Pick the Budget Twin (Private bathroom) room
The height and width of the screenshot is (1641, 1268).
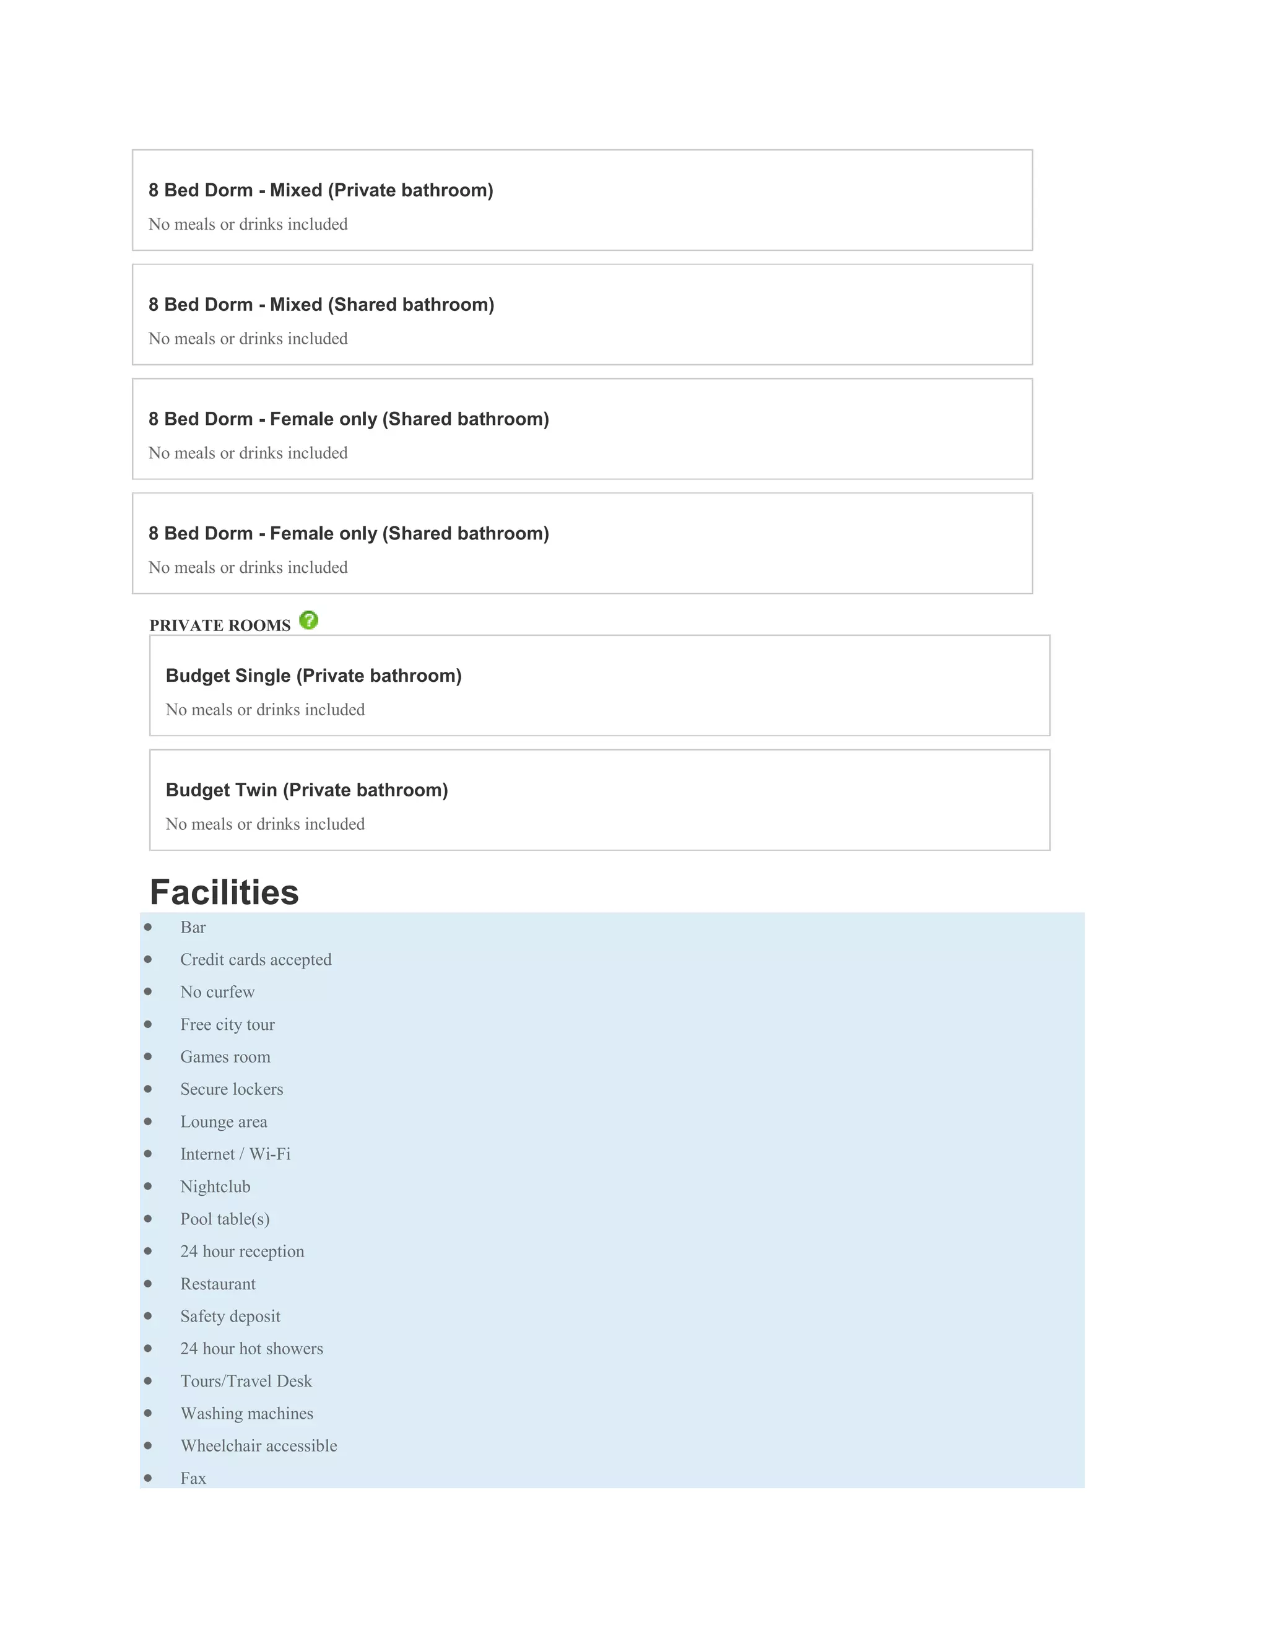click(599, 799)
